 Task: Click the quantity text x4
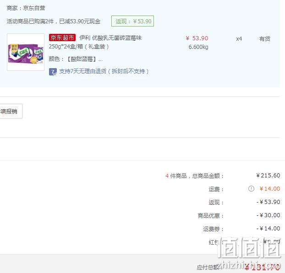click(x=239, y=39)
